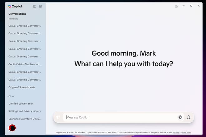Open Economic Downturn Discu... conversation
Viewport: 206px width, 137px height.
(x=25, y=119)
